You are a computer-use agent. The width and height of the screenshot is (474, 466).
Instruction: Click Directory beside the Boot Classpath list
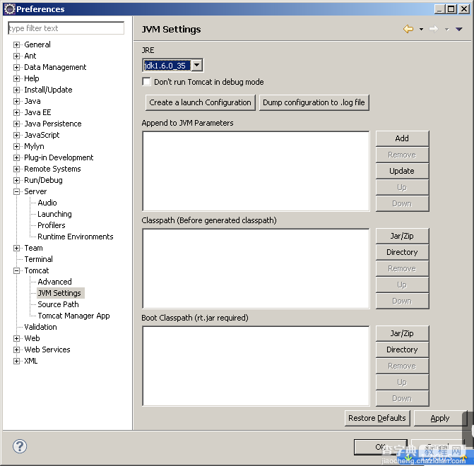(402, 349)
